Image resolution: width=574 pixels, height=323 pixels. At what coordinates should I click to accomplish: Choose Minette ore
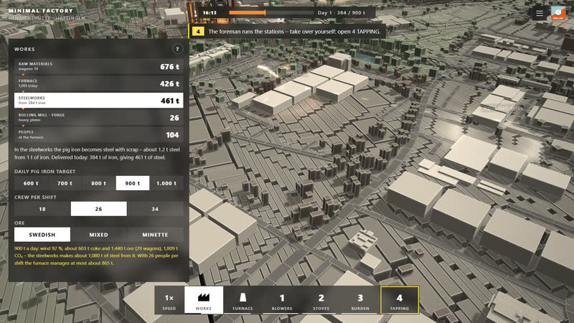[155, 235]
